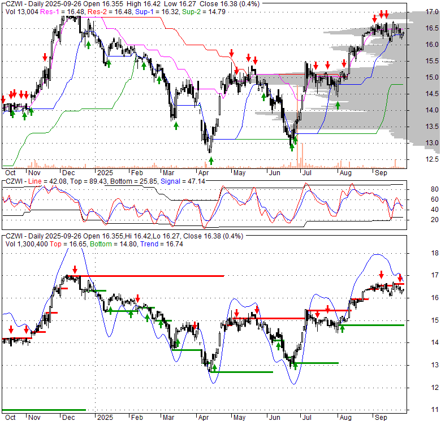Click 'Apr' on the top chart date axis

point(204,173)
